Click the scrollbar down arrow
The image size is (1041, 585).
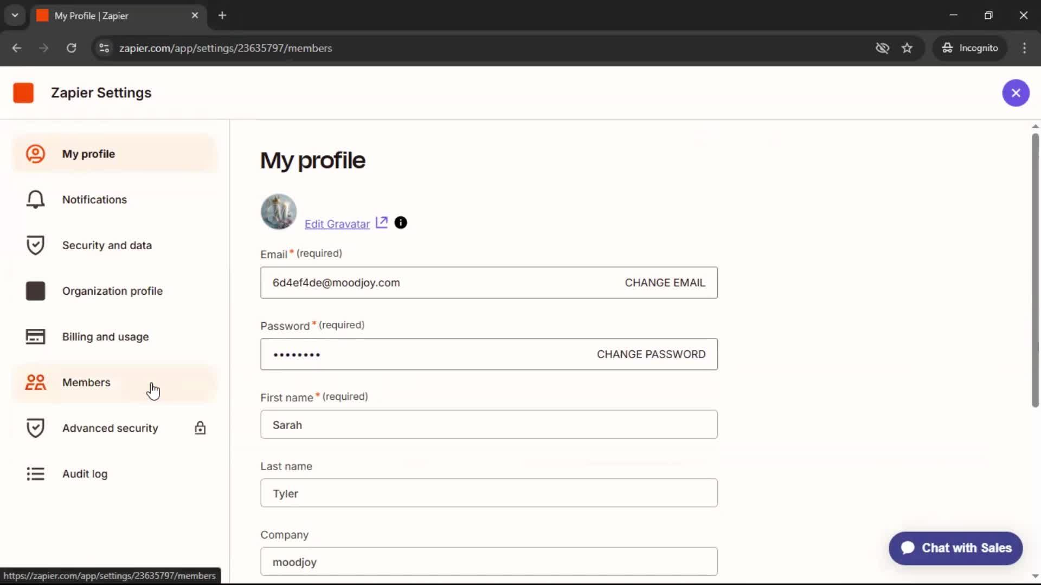pyautogui.click(x=1035, y=576)
